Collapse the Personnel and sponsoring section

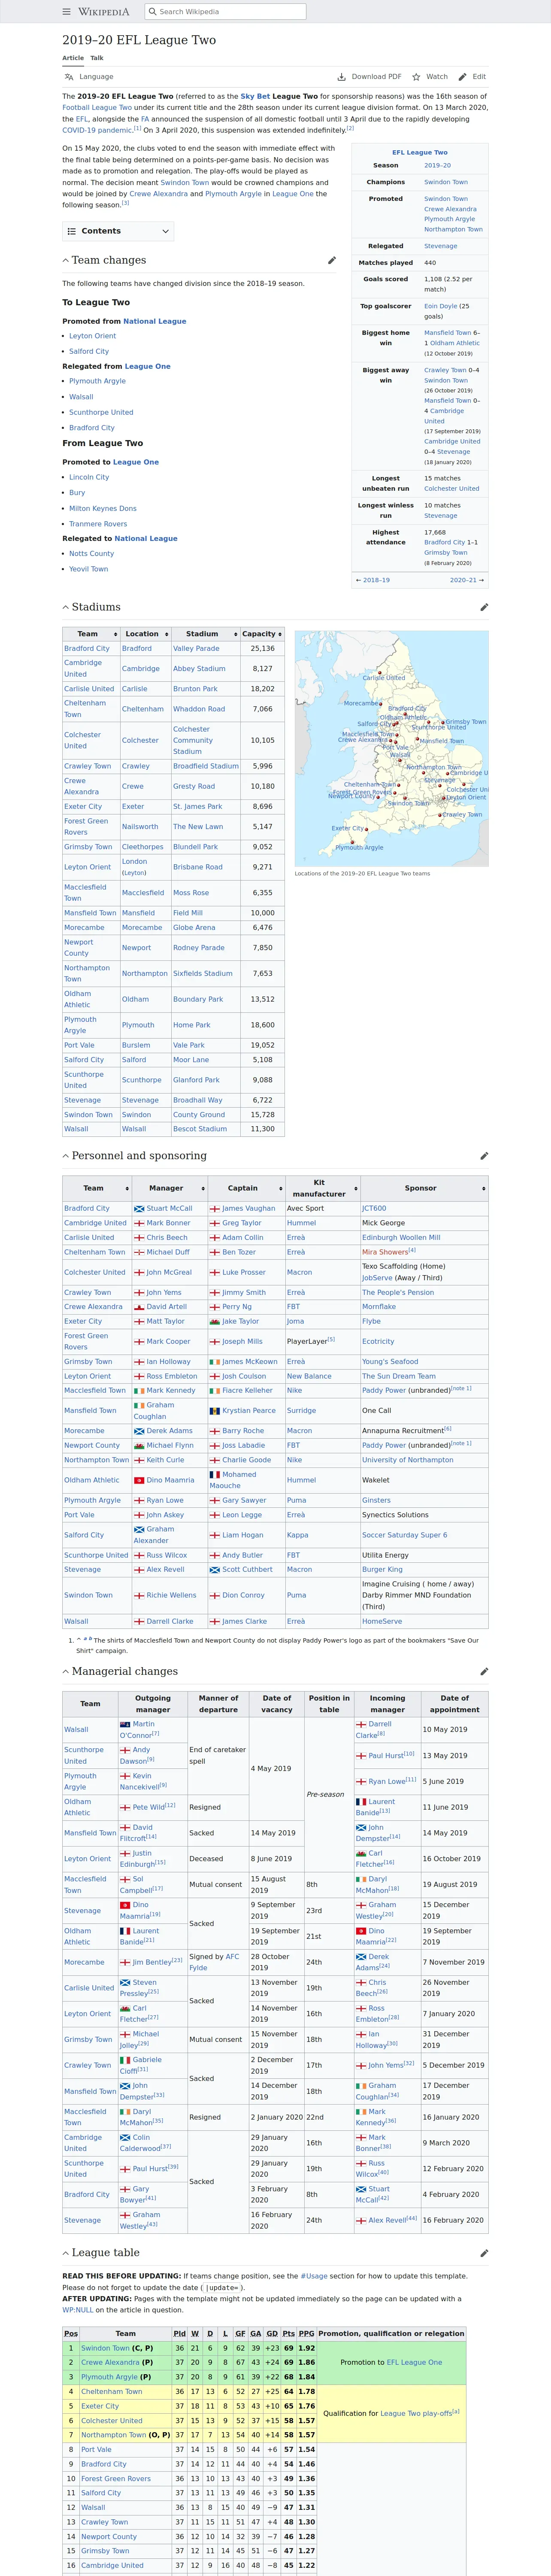point(66,1156)
